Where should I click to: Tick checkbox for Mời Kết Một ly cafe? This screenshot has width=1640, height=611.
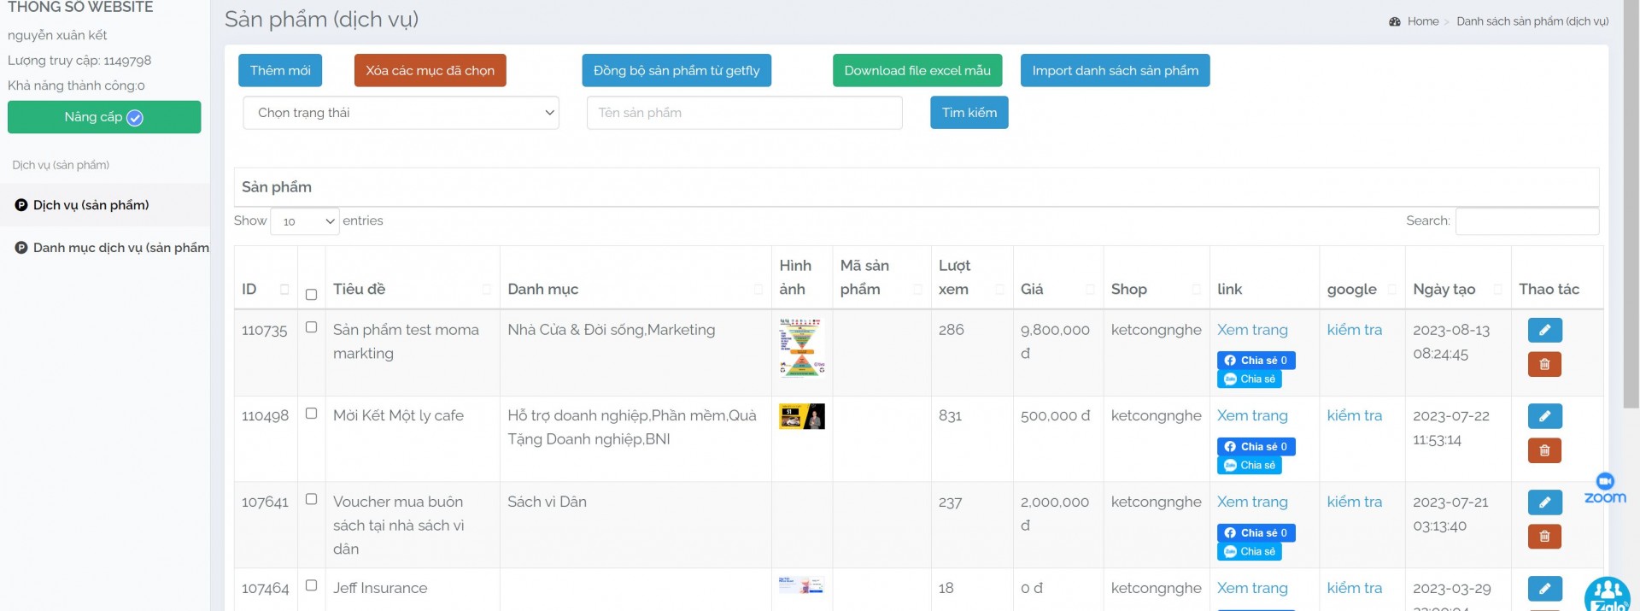(311, 414)
